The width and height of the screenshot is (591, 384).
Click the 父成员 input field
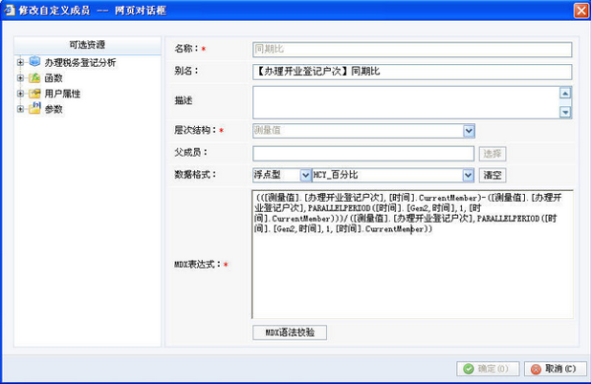[x=363, y=154]
